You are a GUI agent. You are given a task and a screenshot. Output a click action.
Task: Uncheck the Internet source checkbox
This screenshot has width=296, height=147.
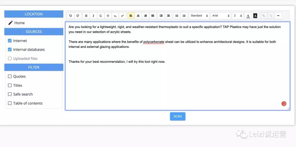(x=10, y=41)
